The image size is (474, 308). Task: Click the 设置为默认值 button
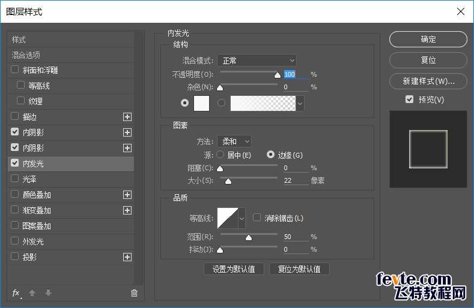point(234,269)
